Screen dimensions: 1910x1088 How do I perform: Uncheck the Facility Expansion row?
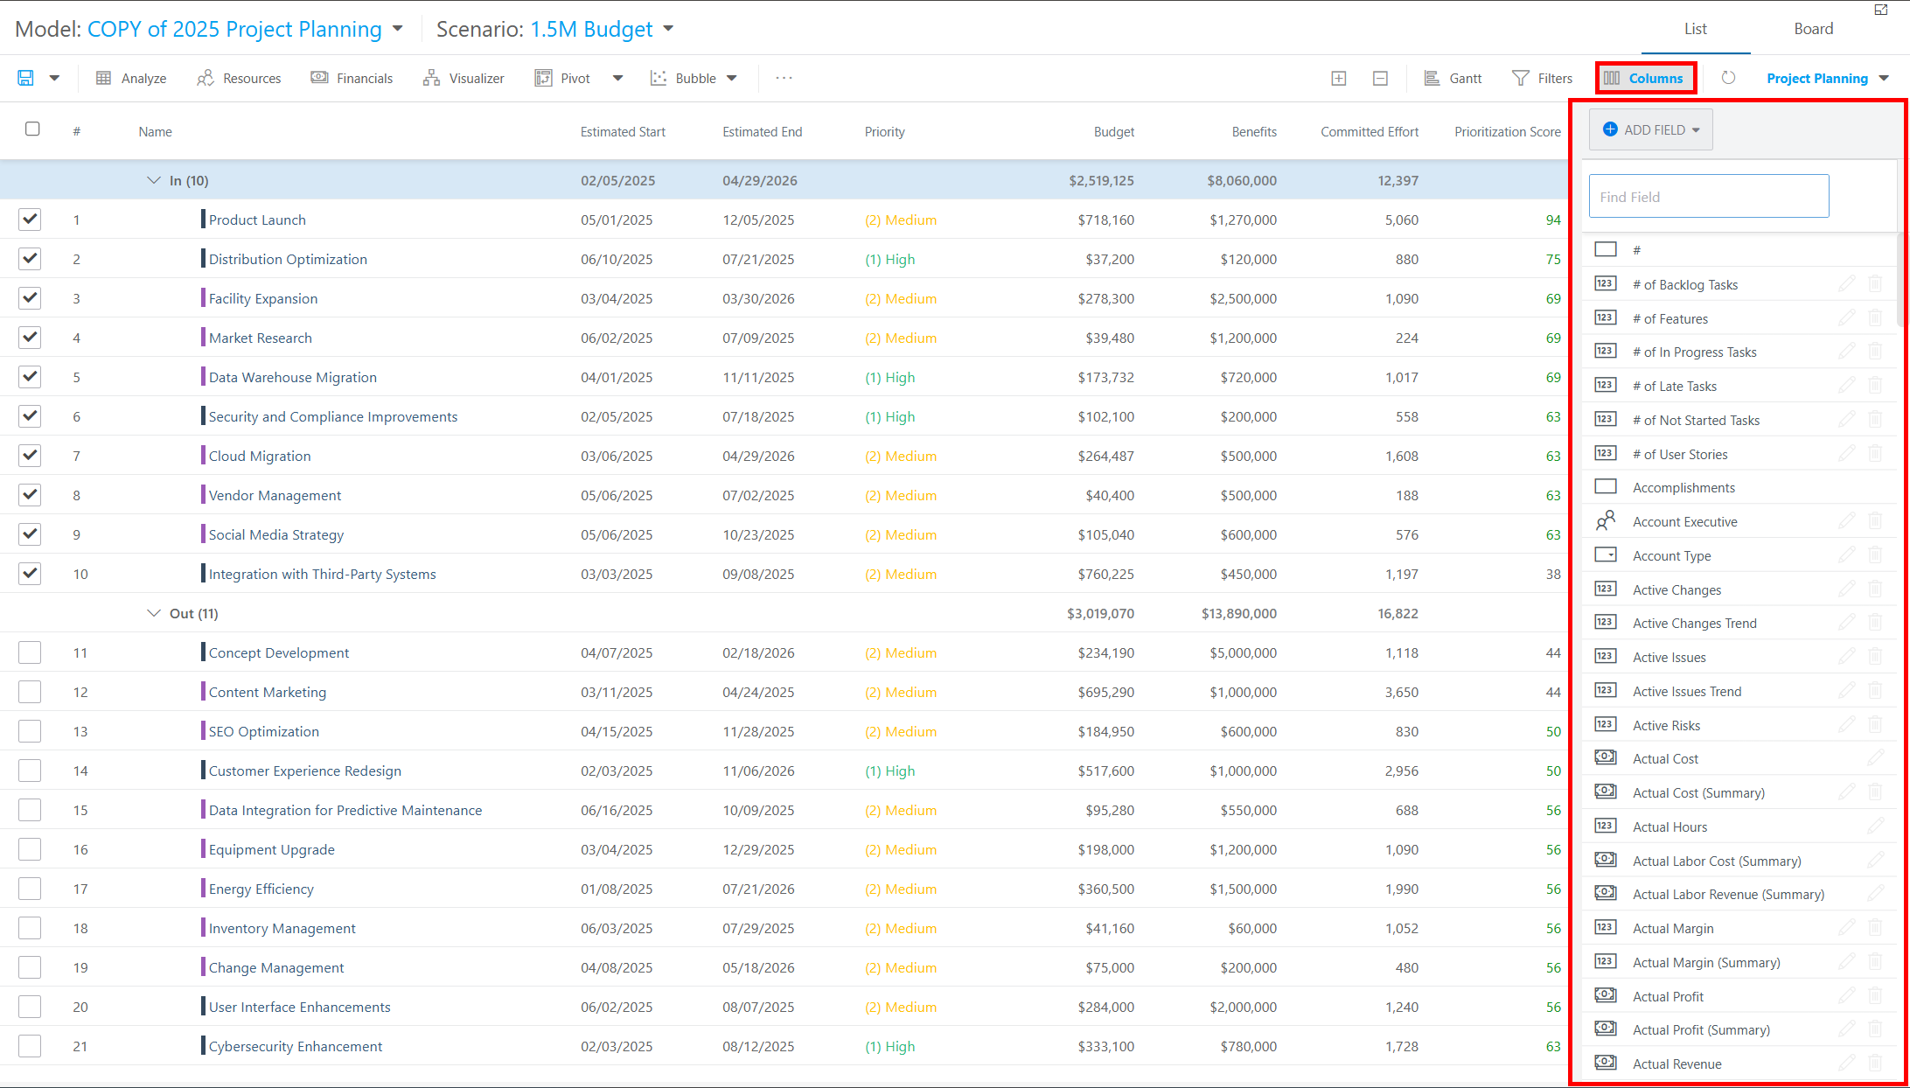[x=30, y=298]
